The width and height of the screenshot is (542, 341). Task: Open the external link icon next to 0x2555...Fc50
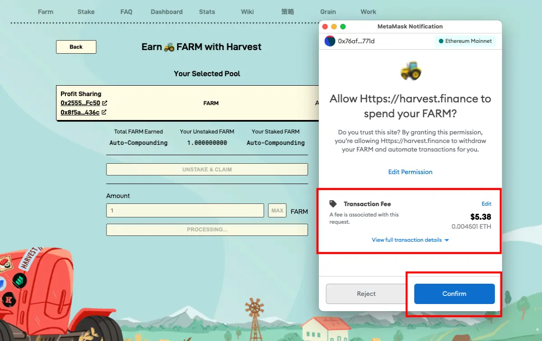pyautogui.click(x=105, y=103)
